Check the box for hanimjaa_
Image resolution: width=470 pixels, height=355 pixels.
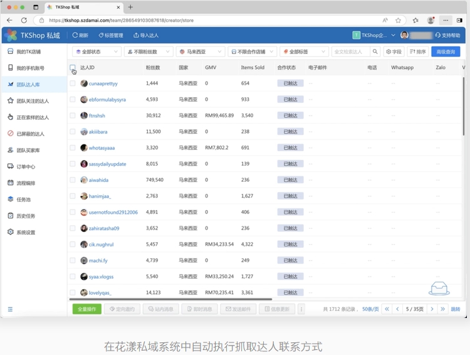click(x=73, y=196)
